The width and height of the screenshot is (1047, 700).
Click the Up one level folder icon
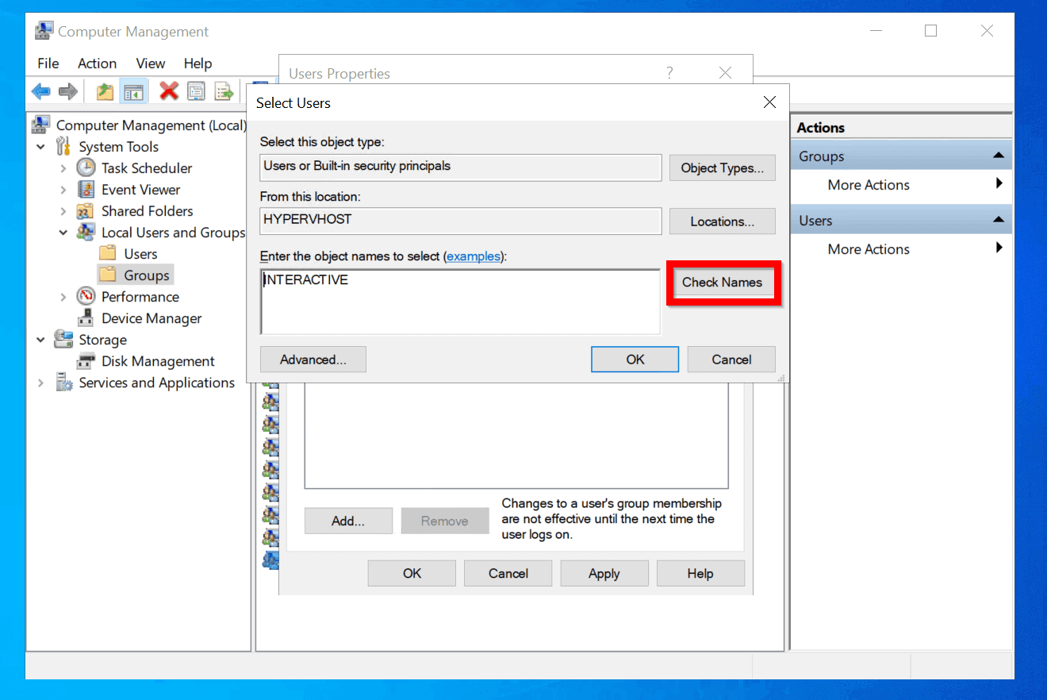coord(103,90)
